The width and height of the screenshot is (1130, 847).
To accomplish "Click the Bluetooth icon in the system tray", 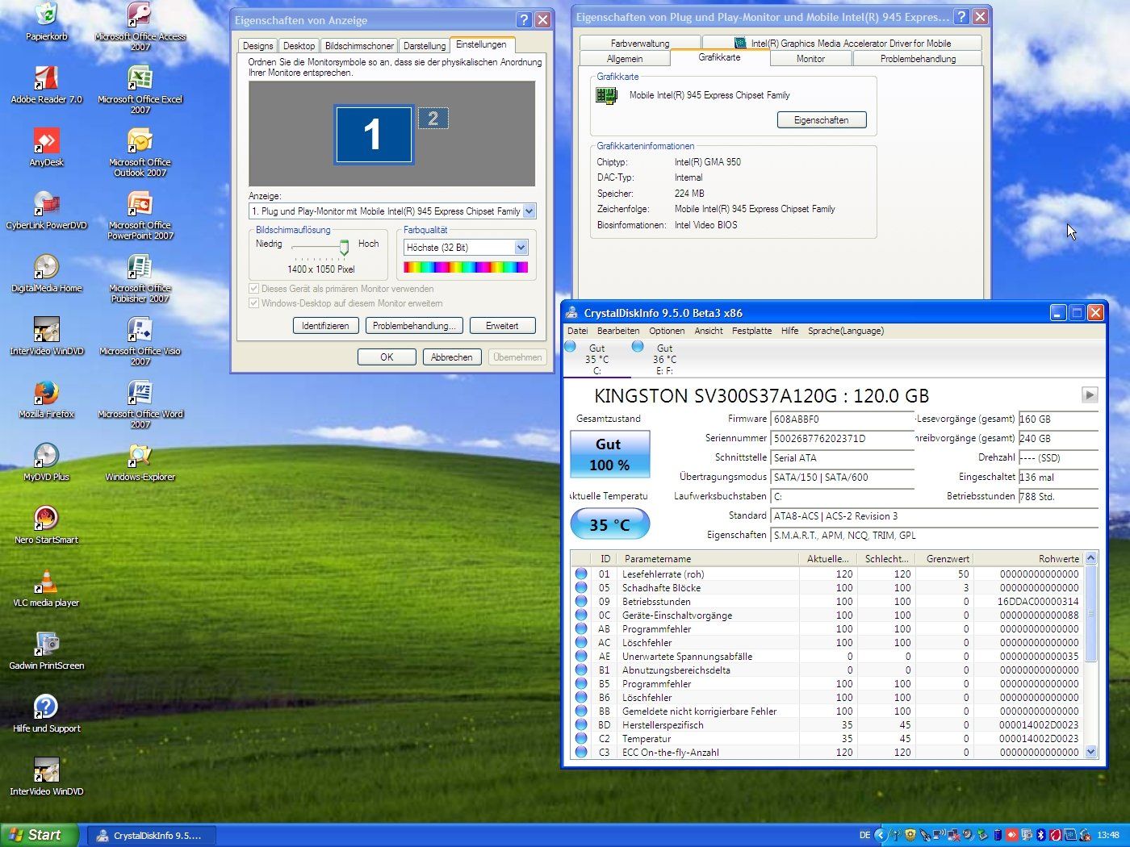I will 1040,835.
